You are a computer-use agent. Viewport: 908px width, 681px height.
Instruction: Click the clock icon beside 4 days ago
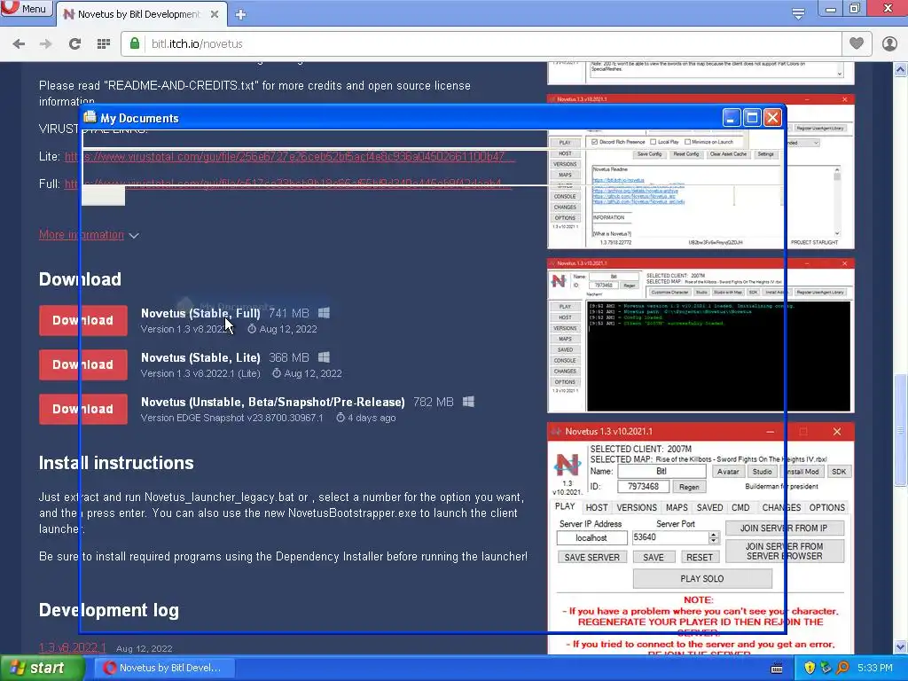click(340, 418)
